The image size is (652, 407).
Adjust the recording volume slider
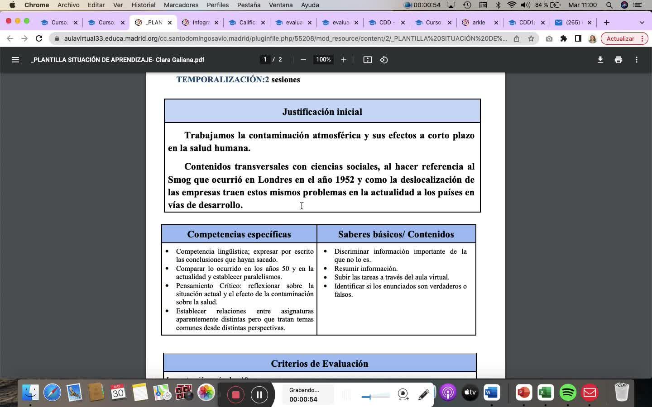[x=376, y=397]
